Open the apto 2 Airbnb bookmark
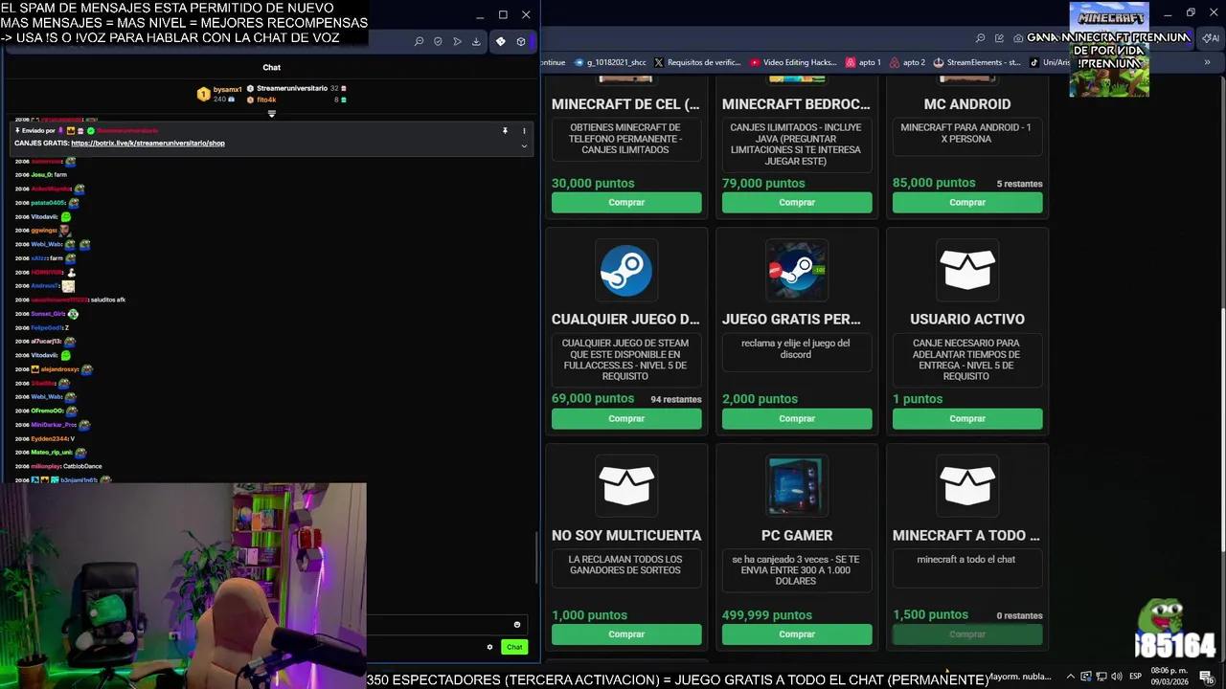This screenshot has height=689, width=1226. pos(907,62)
